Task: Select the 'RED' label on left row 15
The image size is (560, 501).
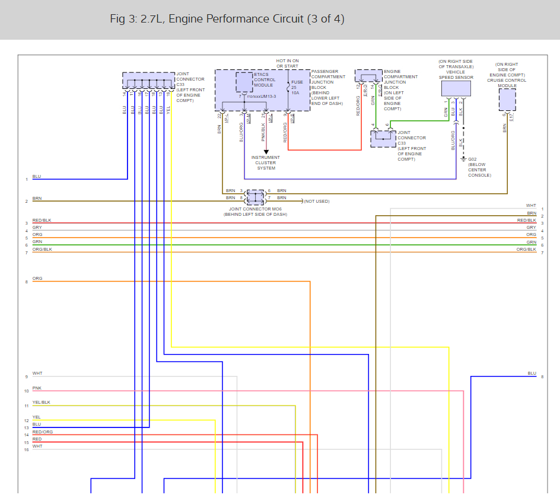Action: tap(37, 439)
